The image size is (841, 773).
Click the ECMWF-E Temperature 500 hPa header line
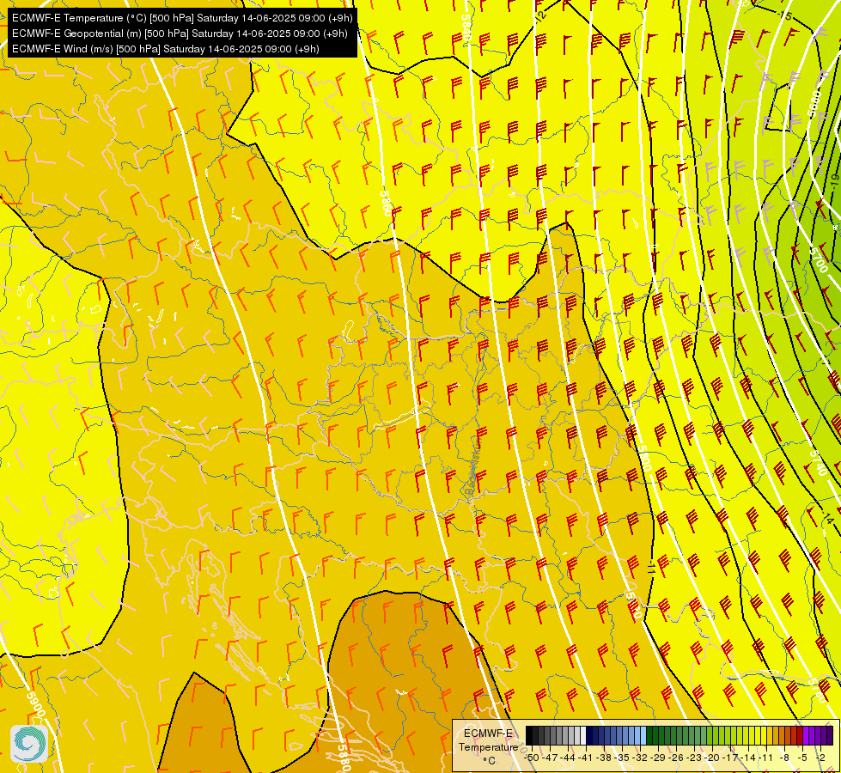pos(182,18)
